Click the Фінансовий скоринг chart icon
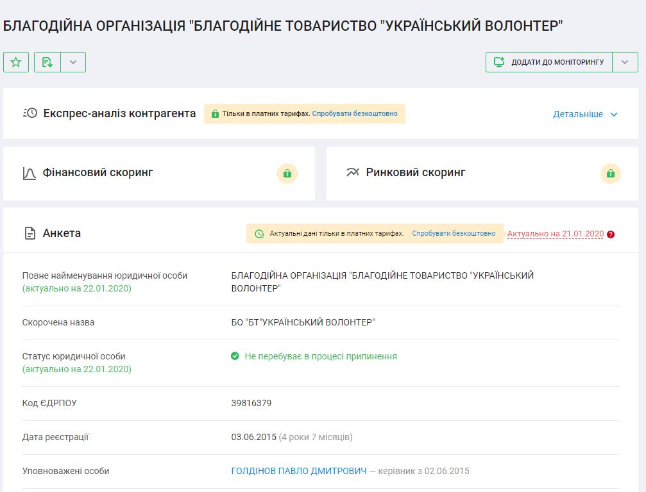Image resolution: width=646 pixels, height=492 pixels. [x=29, y=173]
